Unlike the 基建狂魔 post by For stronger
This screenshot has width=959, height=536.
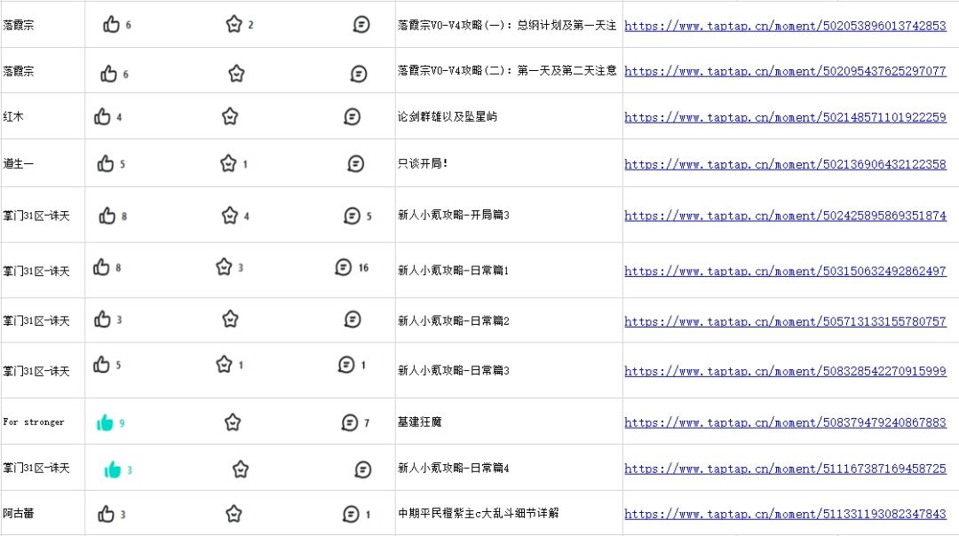pyautogui.click(x=105, y=422)
